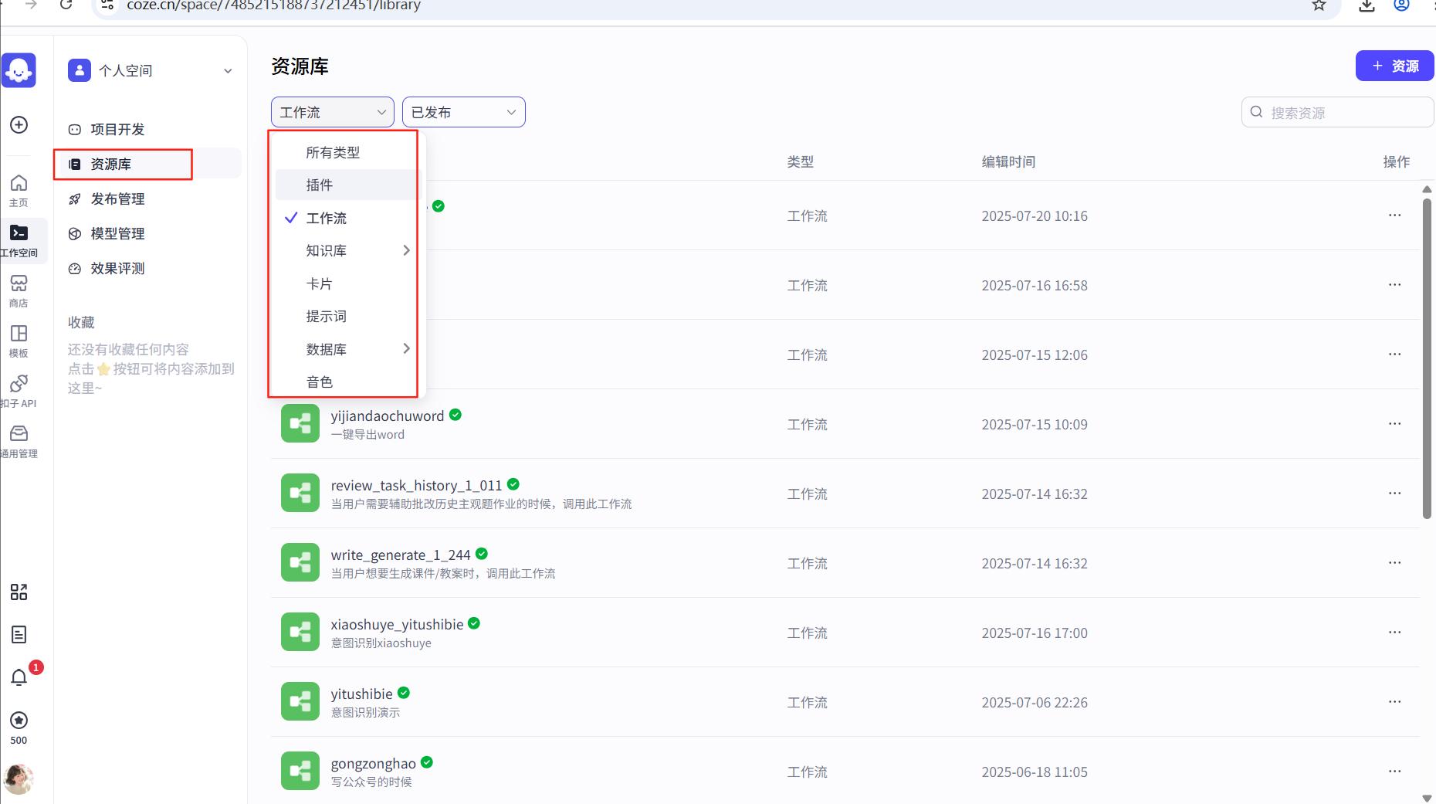Image resolution: width=1436 pixels, height=804 pixels.
Task: Expand the 个人空间 workspace selector
Action: tap(227, 70)
